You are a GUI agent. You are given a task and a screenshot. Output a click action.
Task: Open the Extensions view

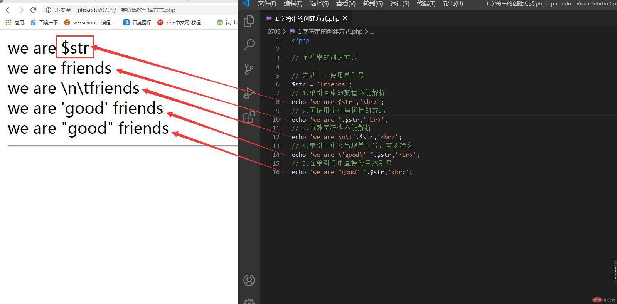pos(249,117)
